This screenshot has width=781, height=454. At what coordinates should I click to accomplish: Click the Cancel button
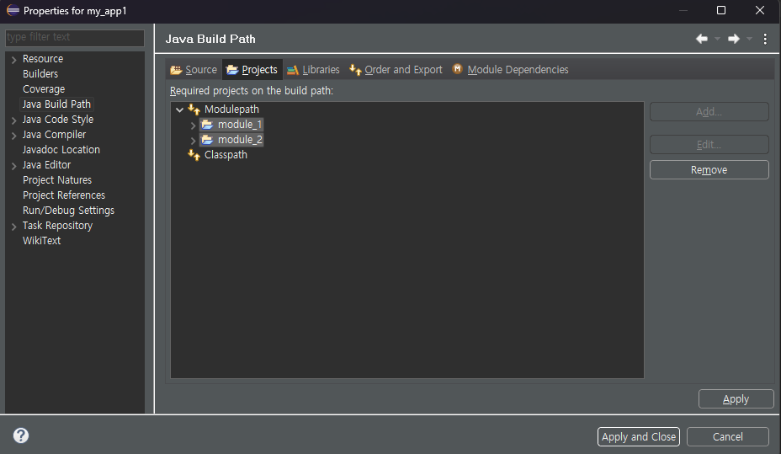(x=728, y=437)
